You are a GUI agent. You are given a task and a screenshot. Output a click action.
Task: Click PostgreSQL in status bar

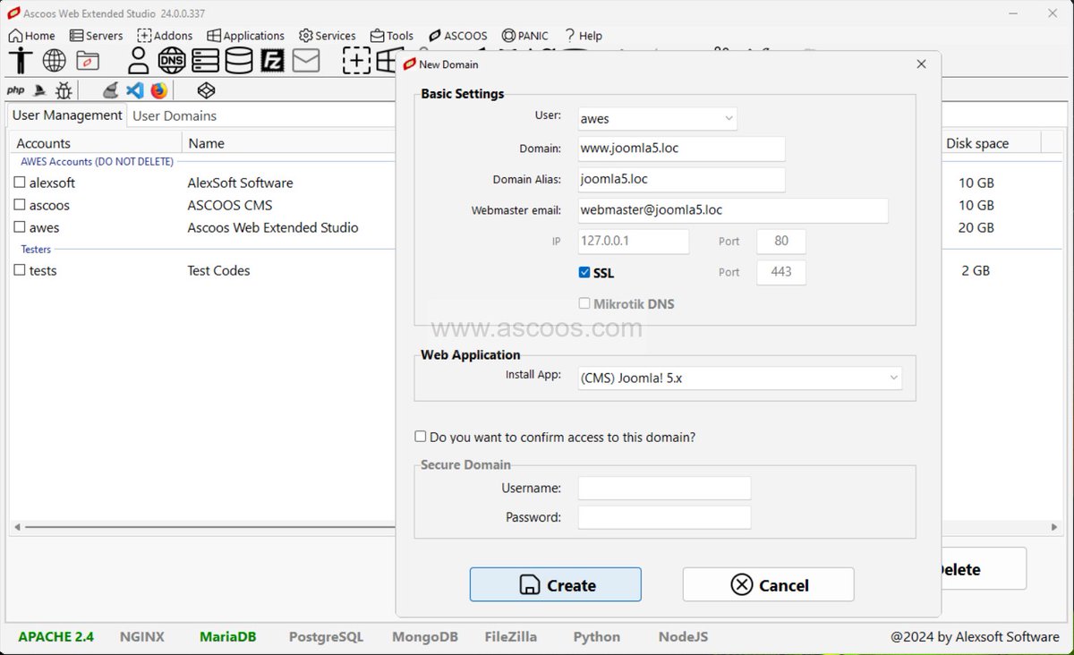tap(327, 636)
